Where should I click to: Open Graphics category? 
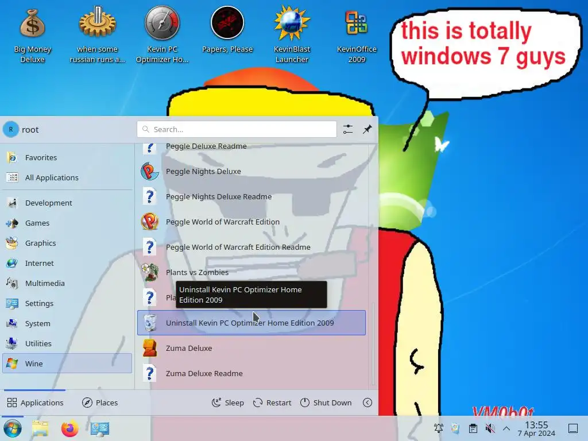pyautogui.click(x=67, y=243)
